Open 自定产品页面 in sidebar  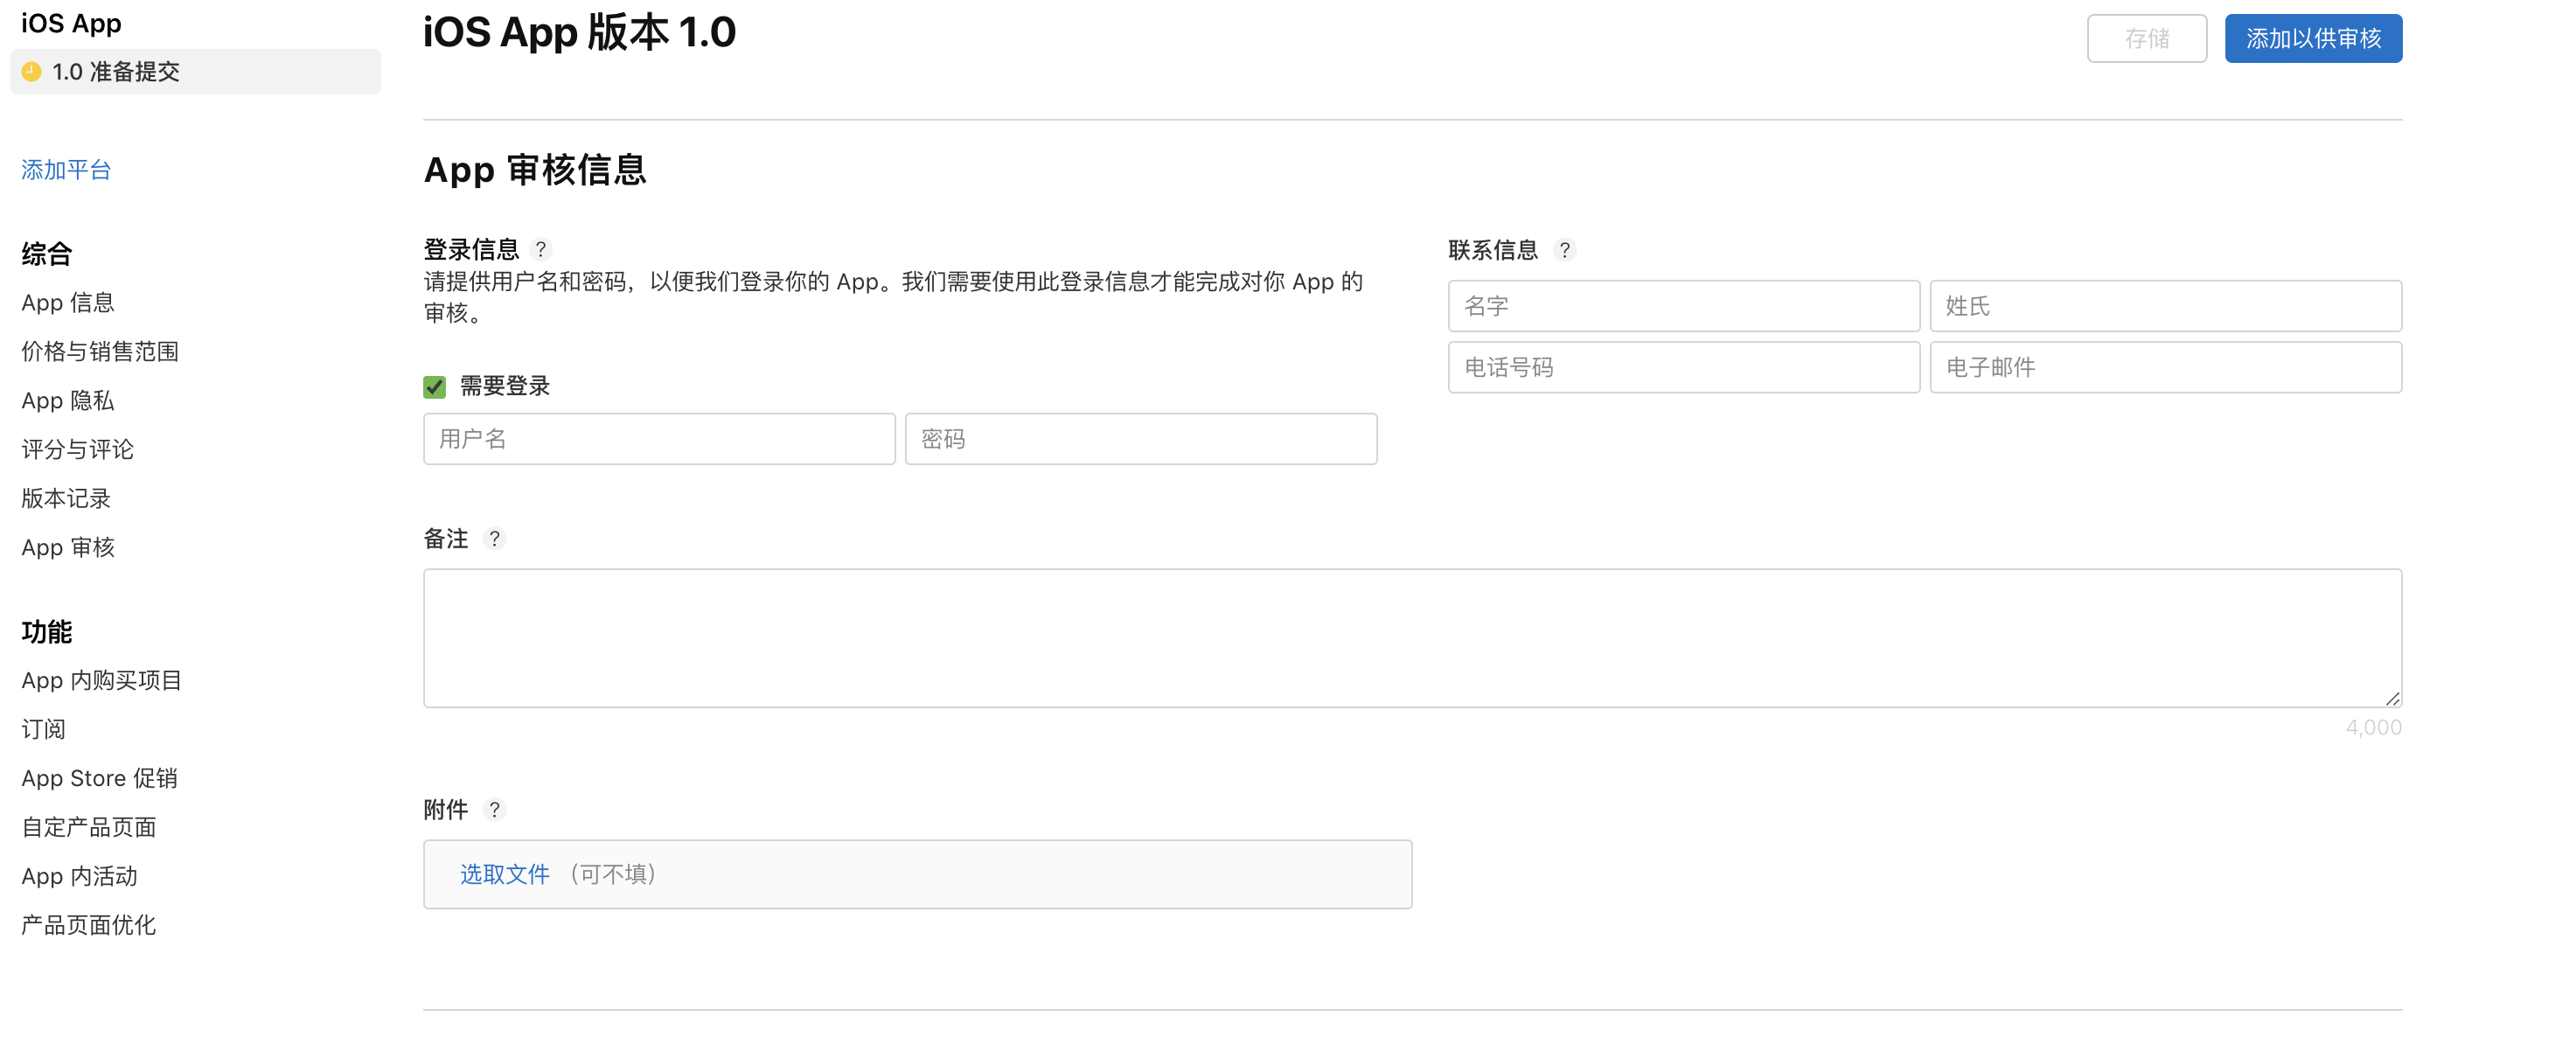(89, 827)
